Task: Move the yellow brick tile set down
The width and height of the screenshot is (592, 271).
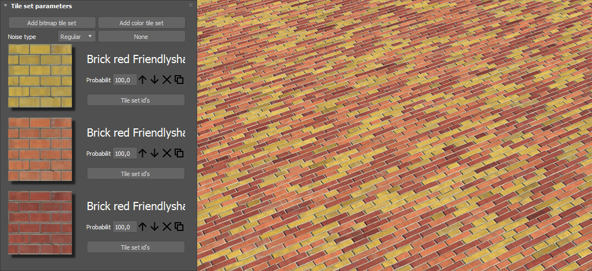Action: (154, 80)
